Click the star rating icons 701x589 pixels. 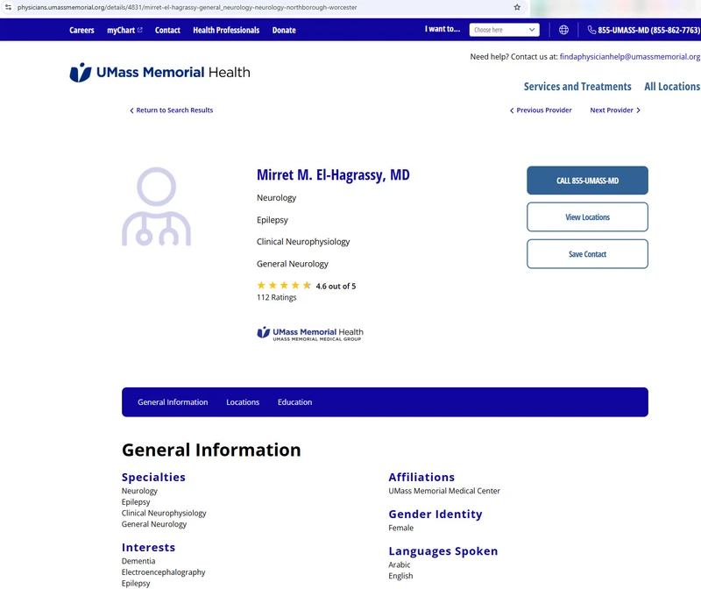pos(284,286)
